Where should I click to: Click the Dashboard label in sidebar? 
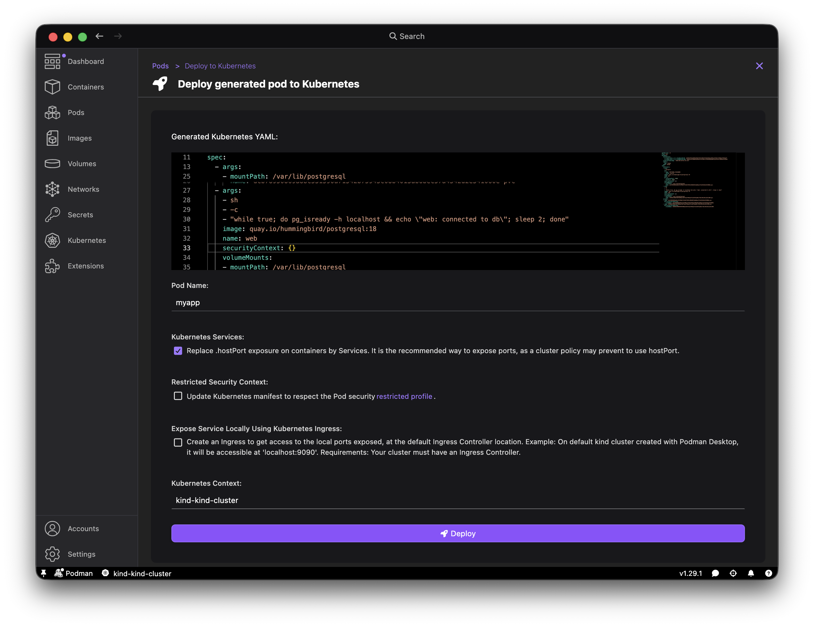click(x=86, y=61)
